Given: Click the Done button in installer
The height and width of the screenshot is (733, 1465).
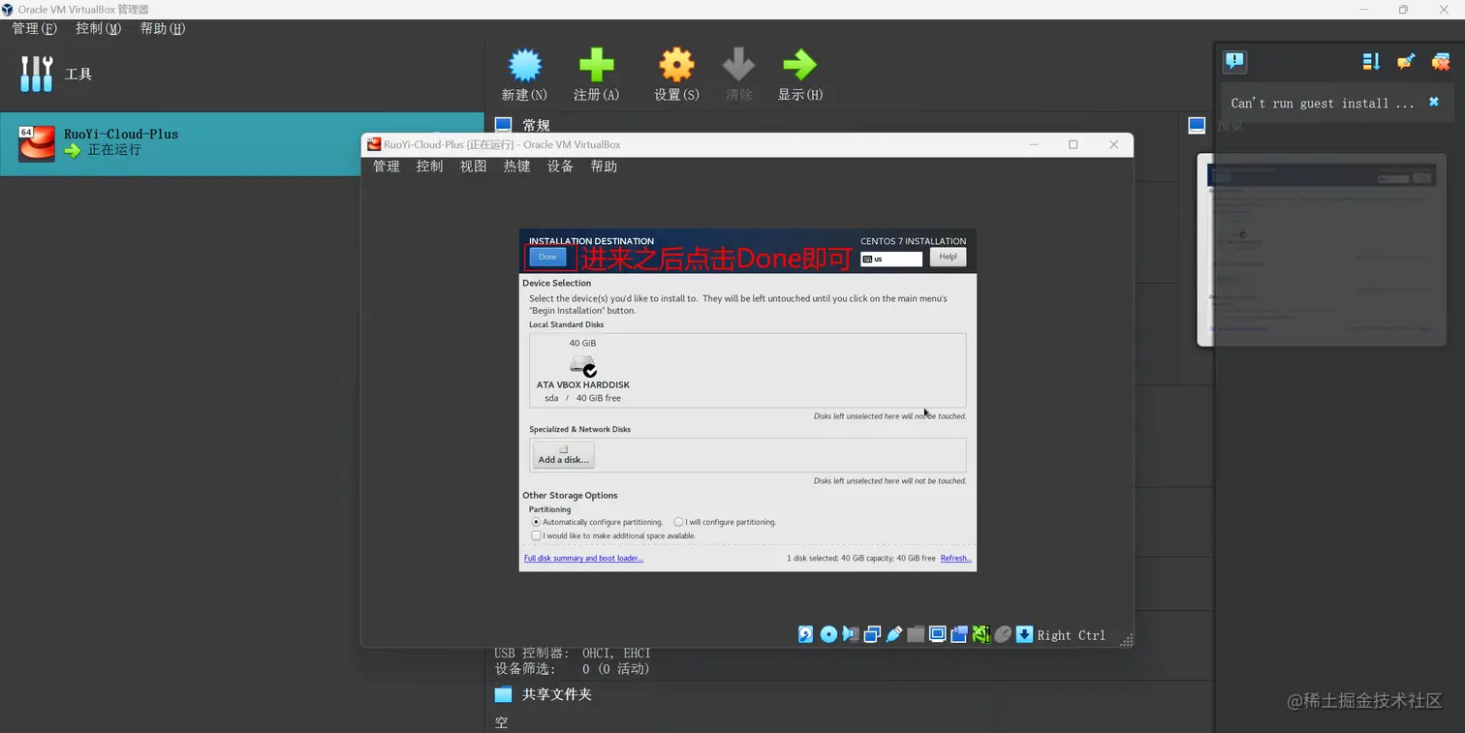Looking at the screenshot, I should (547, 257).
